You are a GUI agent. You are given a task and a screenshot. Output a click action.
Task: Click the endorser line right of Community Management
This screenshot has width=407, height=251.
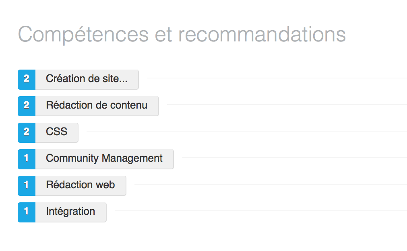click(x=294, y=158)
